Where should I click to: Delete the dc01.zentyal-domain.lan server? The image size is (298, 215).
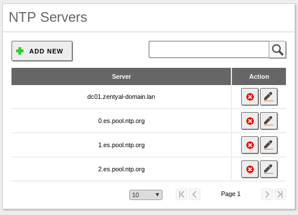(250, 97)
